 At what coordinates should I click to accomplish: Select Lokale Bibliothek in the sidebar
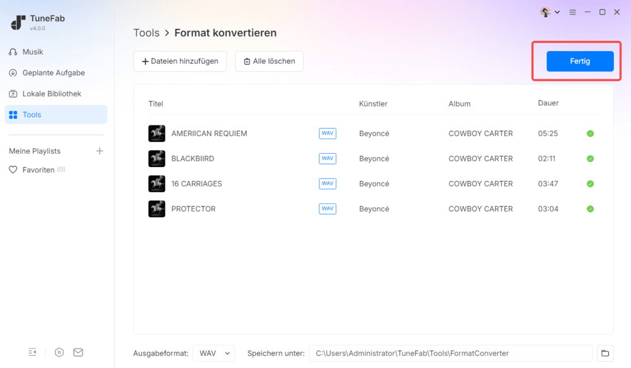pyautogui.click(x=52, y=94)
